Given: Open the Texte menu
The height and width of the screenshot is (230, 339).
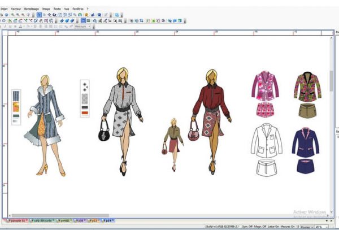Looking at the screenshot, I should [x=57, y=9].
